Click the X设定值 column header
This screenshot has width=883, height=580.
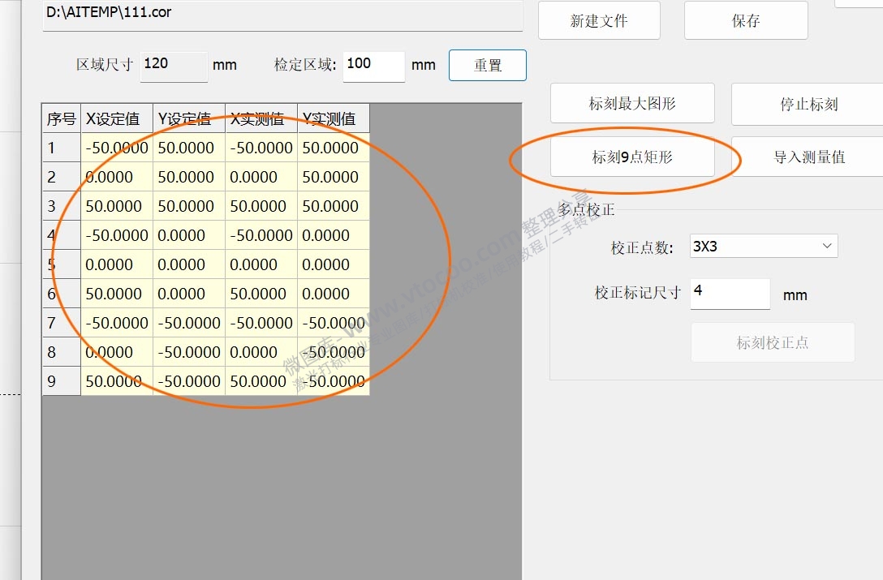coord(115,118)
